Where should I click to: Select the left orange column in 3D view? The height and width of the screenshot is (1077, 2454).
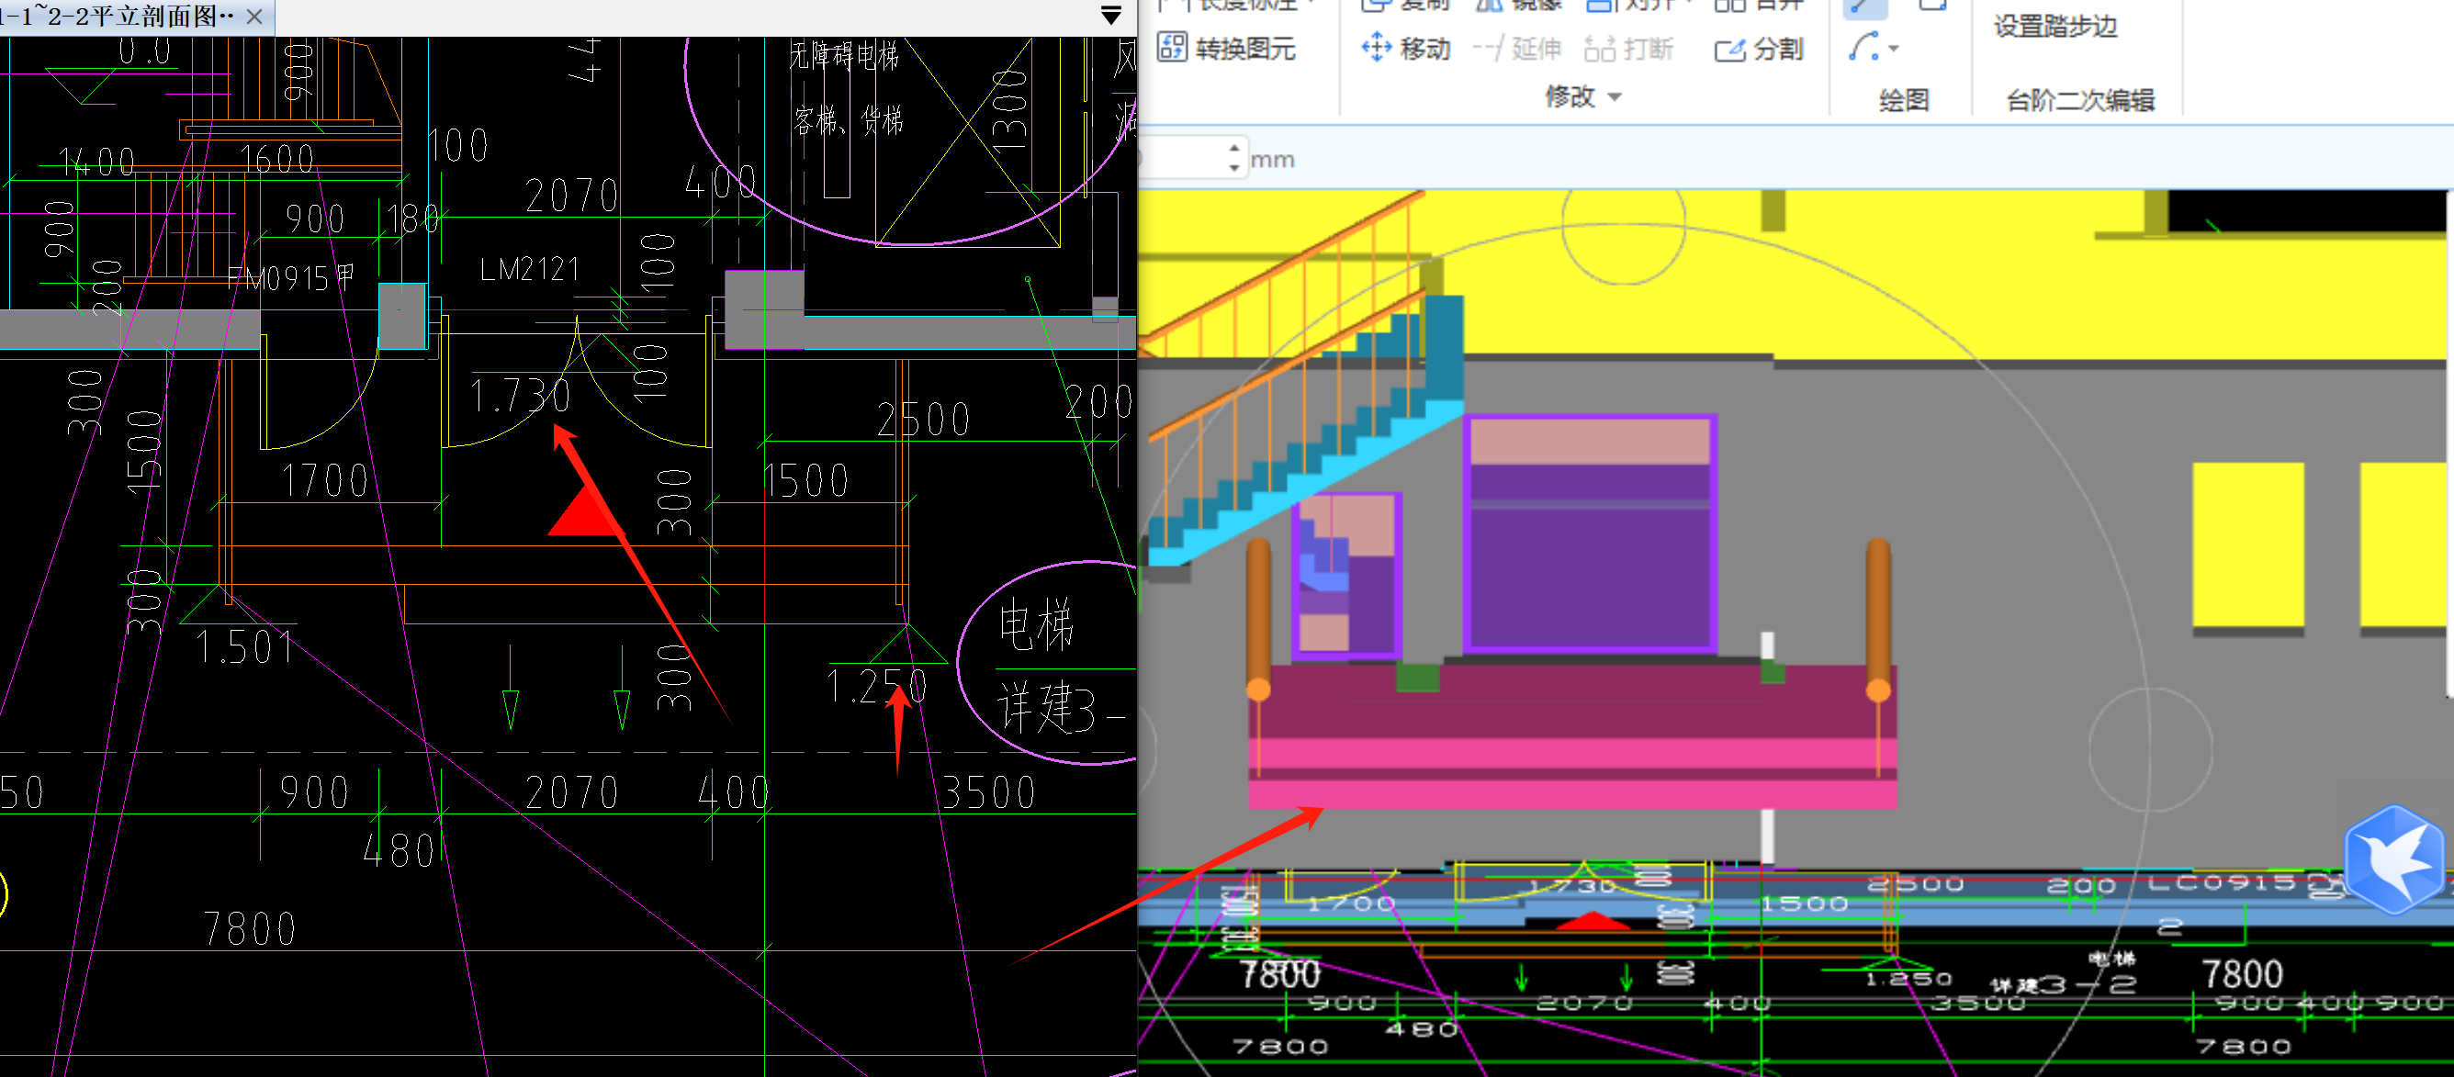[x=1258, y=620]
